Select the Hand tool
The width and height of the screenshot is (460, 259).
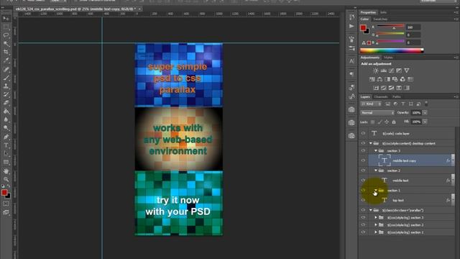6,171
